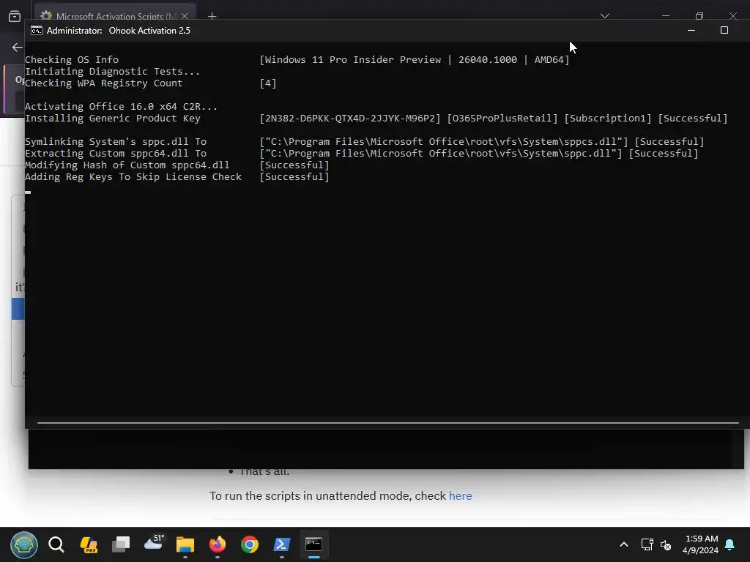The height and width of the screenshot is (562, 750).
Task: Click the console window system icon
Action: point(37,31)
